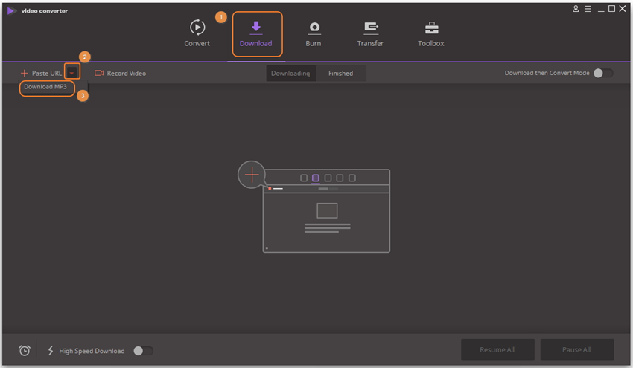The width and height of the screenshot is (633, 368).
Task: Close the video converter window
Action: (x=623, y=8)
